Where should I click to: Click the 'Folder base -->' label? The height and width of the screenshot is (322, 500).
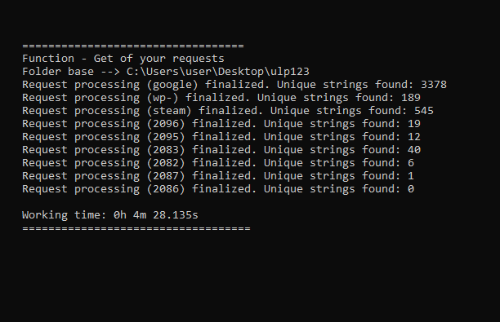tap(71, 72)
